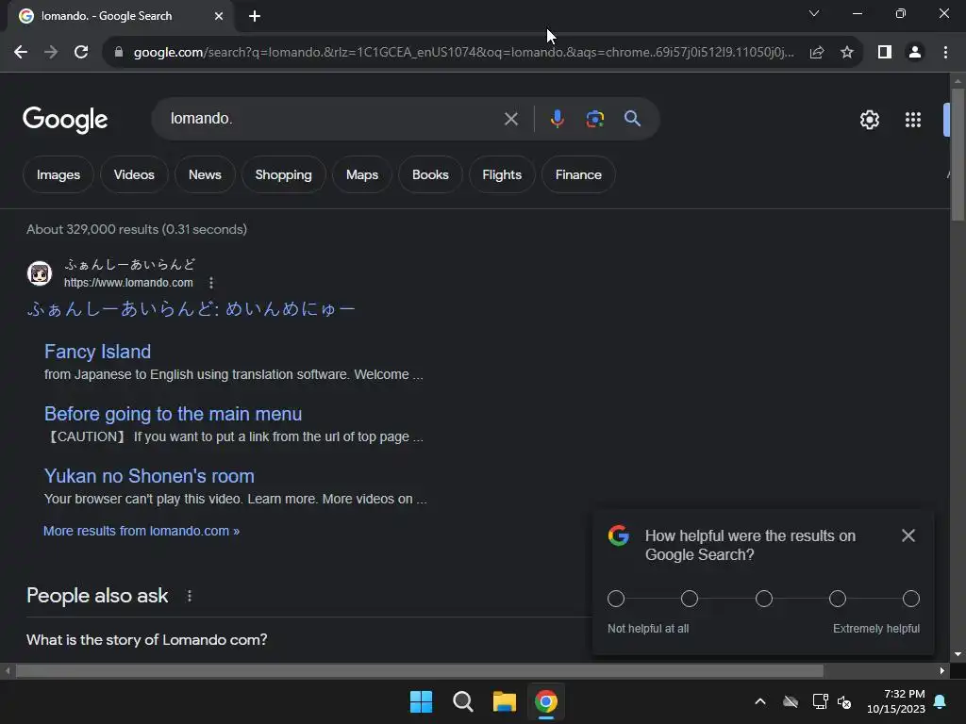The height and width of the screenshot is (724, 966).
Task: Switch to Videos results
Action: [x=134, y=174]
